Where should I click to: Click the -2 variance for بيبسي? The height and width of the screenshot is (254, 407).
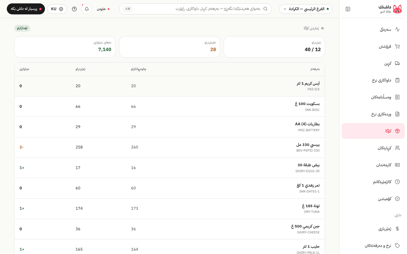pos(21,147)
